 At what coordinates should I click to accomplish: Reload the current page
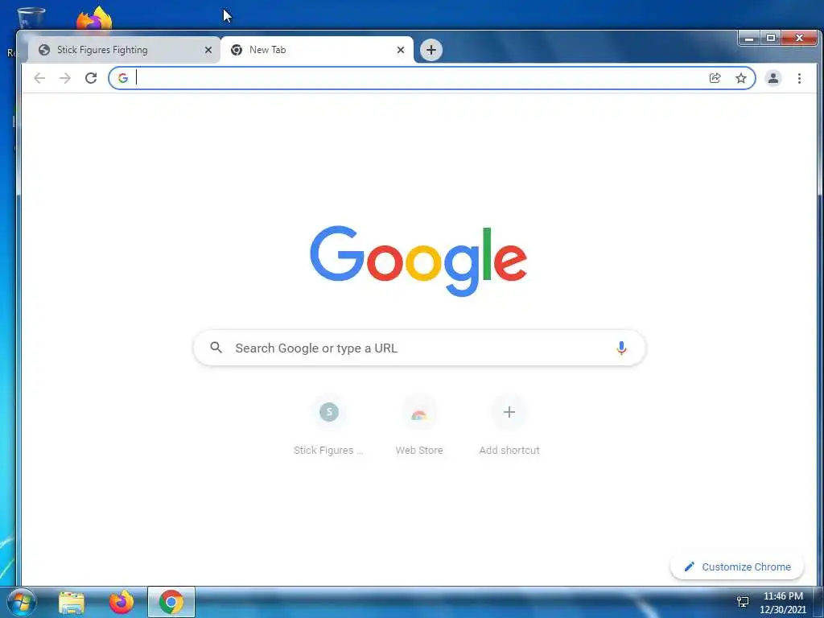click(91, 78)
